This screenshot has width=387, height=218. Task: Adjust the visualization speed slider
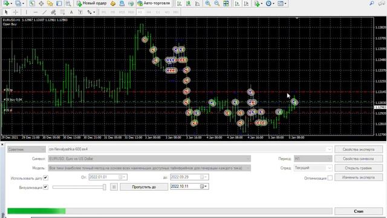pyautogui.click(x=104, y=187)
